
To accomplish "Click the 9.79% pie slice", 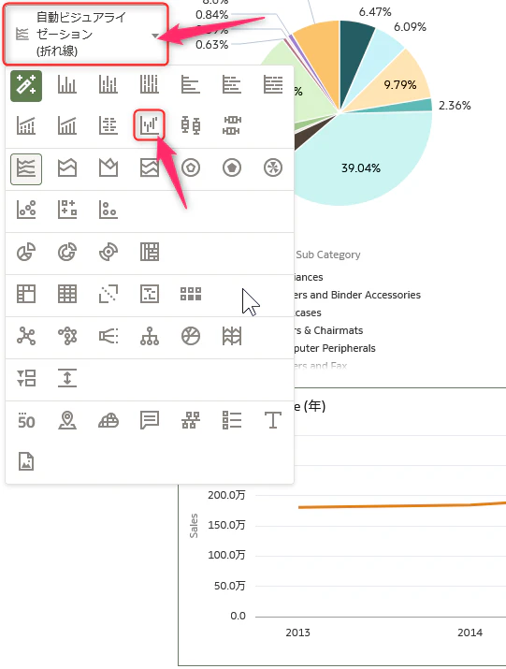I will point(399,85).
